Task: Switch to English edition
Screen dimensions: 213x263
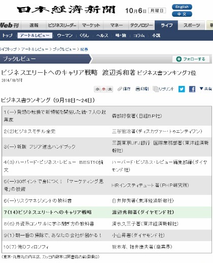Action: 182,7
